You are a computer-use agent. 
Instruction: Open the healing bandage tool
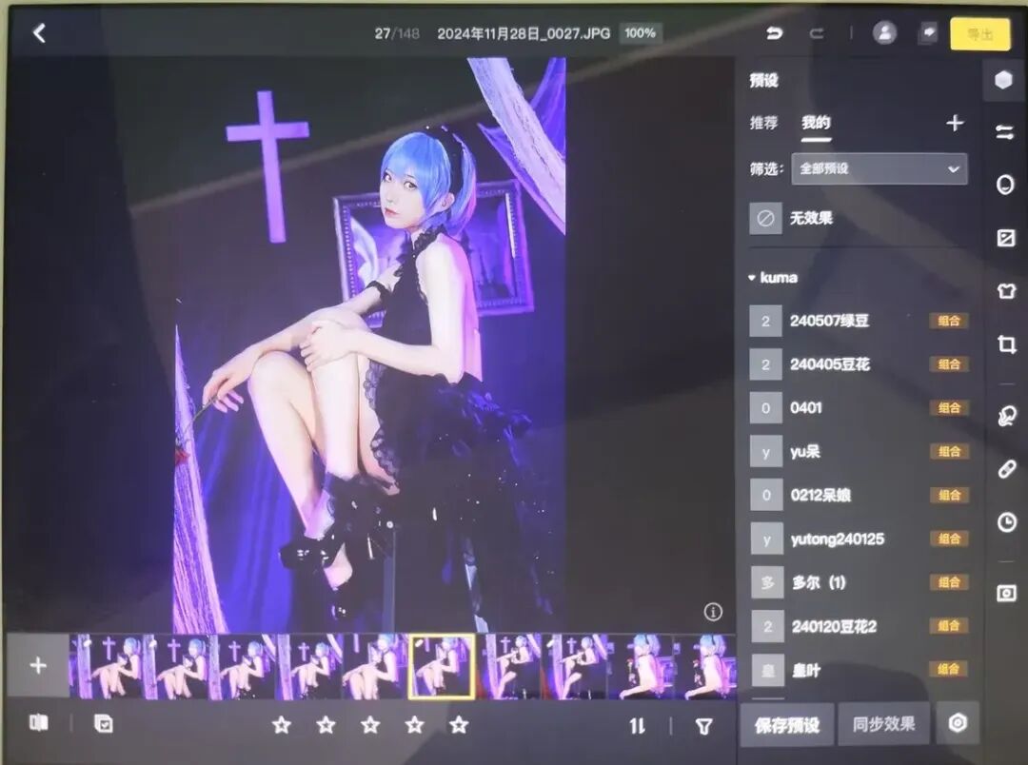pyautogui.click(x=1007, y=469)
